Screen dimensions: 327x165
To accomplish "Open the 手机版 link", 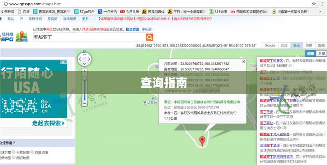I will (x=147, y=29).
